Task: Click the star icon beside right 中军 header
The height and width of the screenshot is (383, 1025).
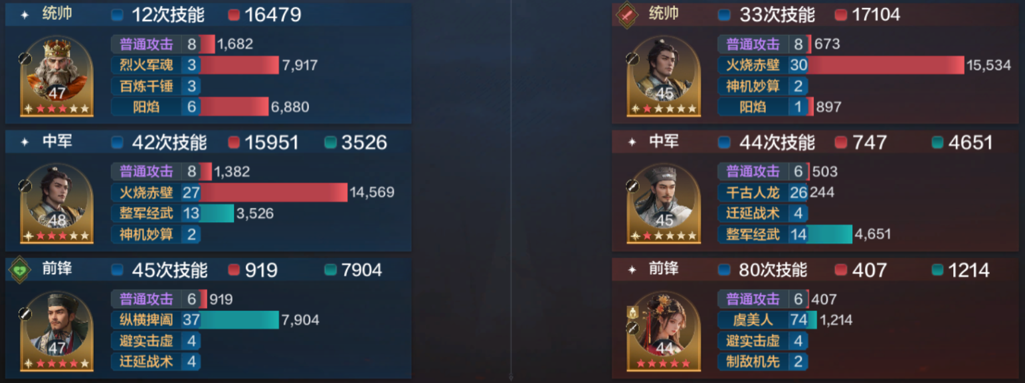Action: [632, 142]
